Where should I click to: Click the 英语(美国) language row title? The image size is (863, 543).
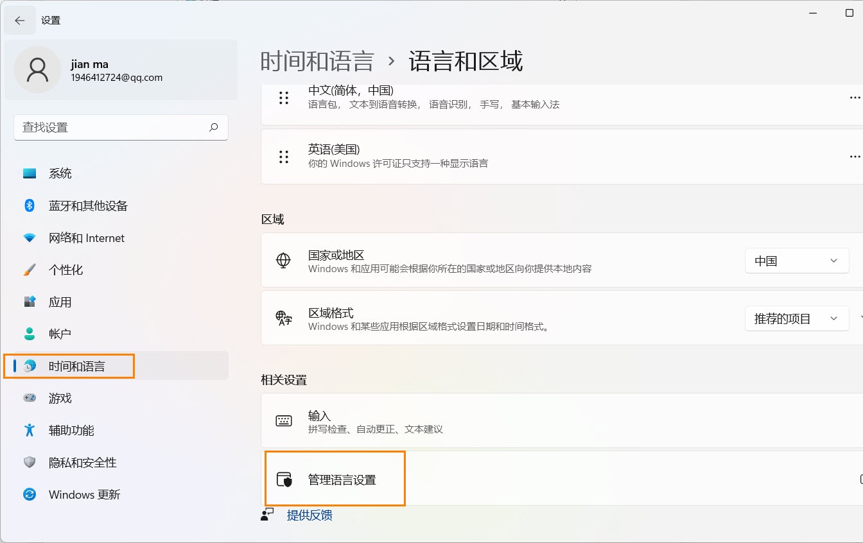point(334,149)
